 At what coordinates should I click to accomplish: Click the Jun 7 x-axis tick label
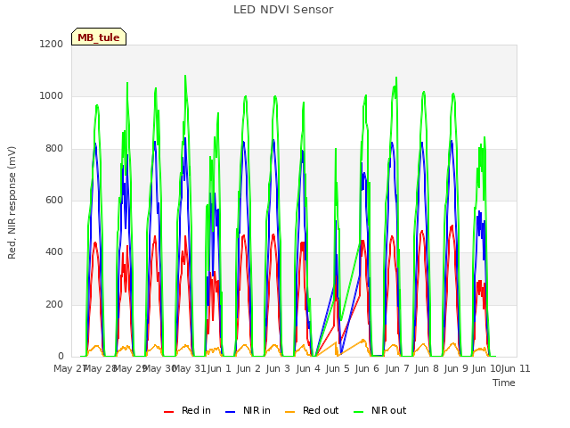397,368
